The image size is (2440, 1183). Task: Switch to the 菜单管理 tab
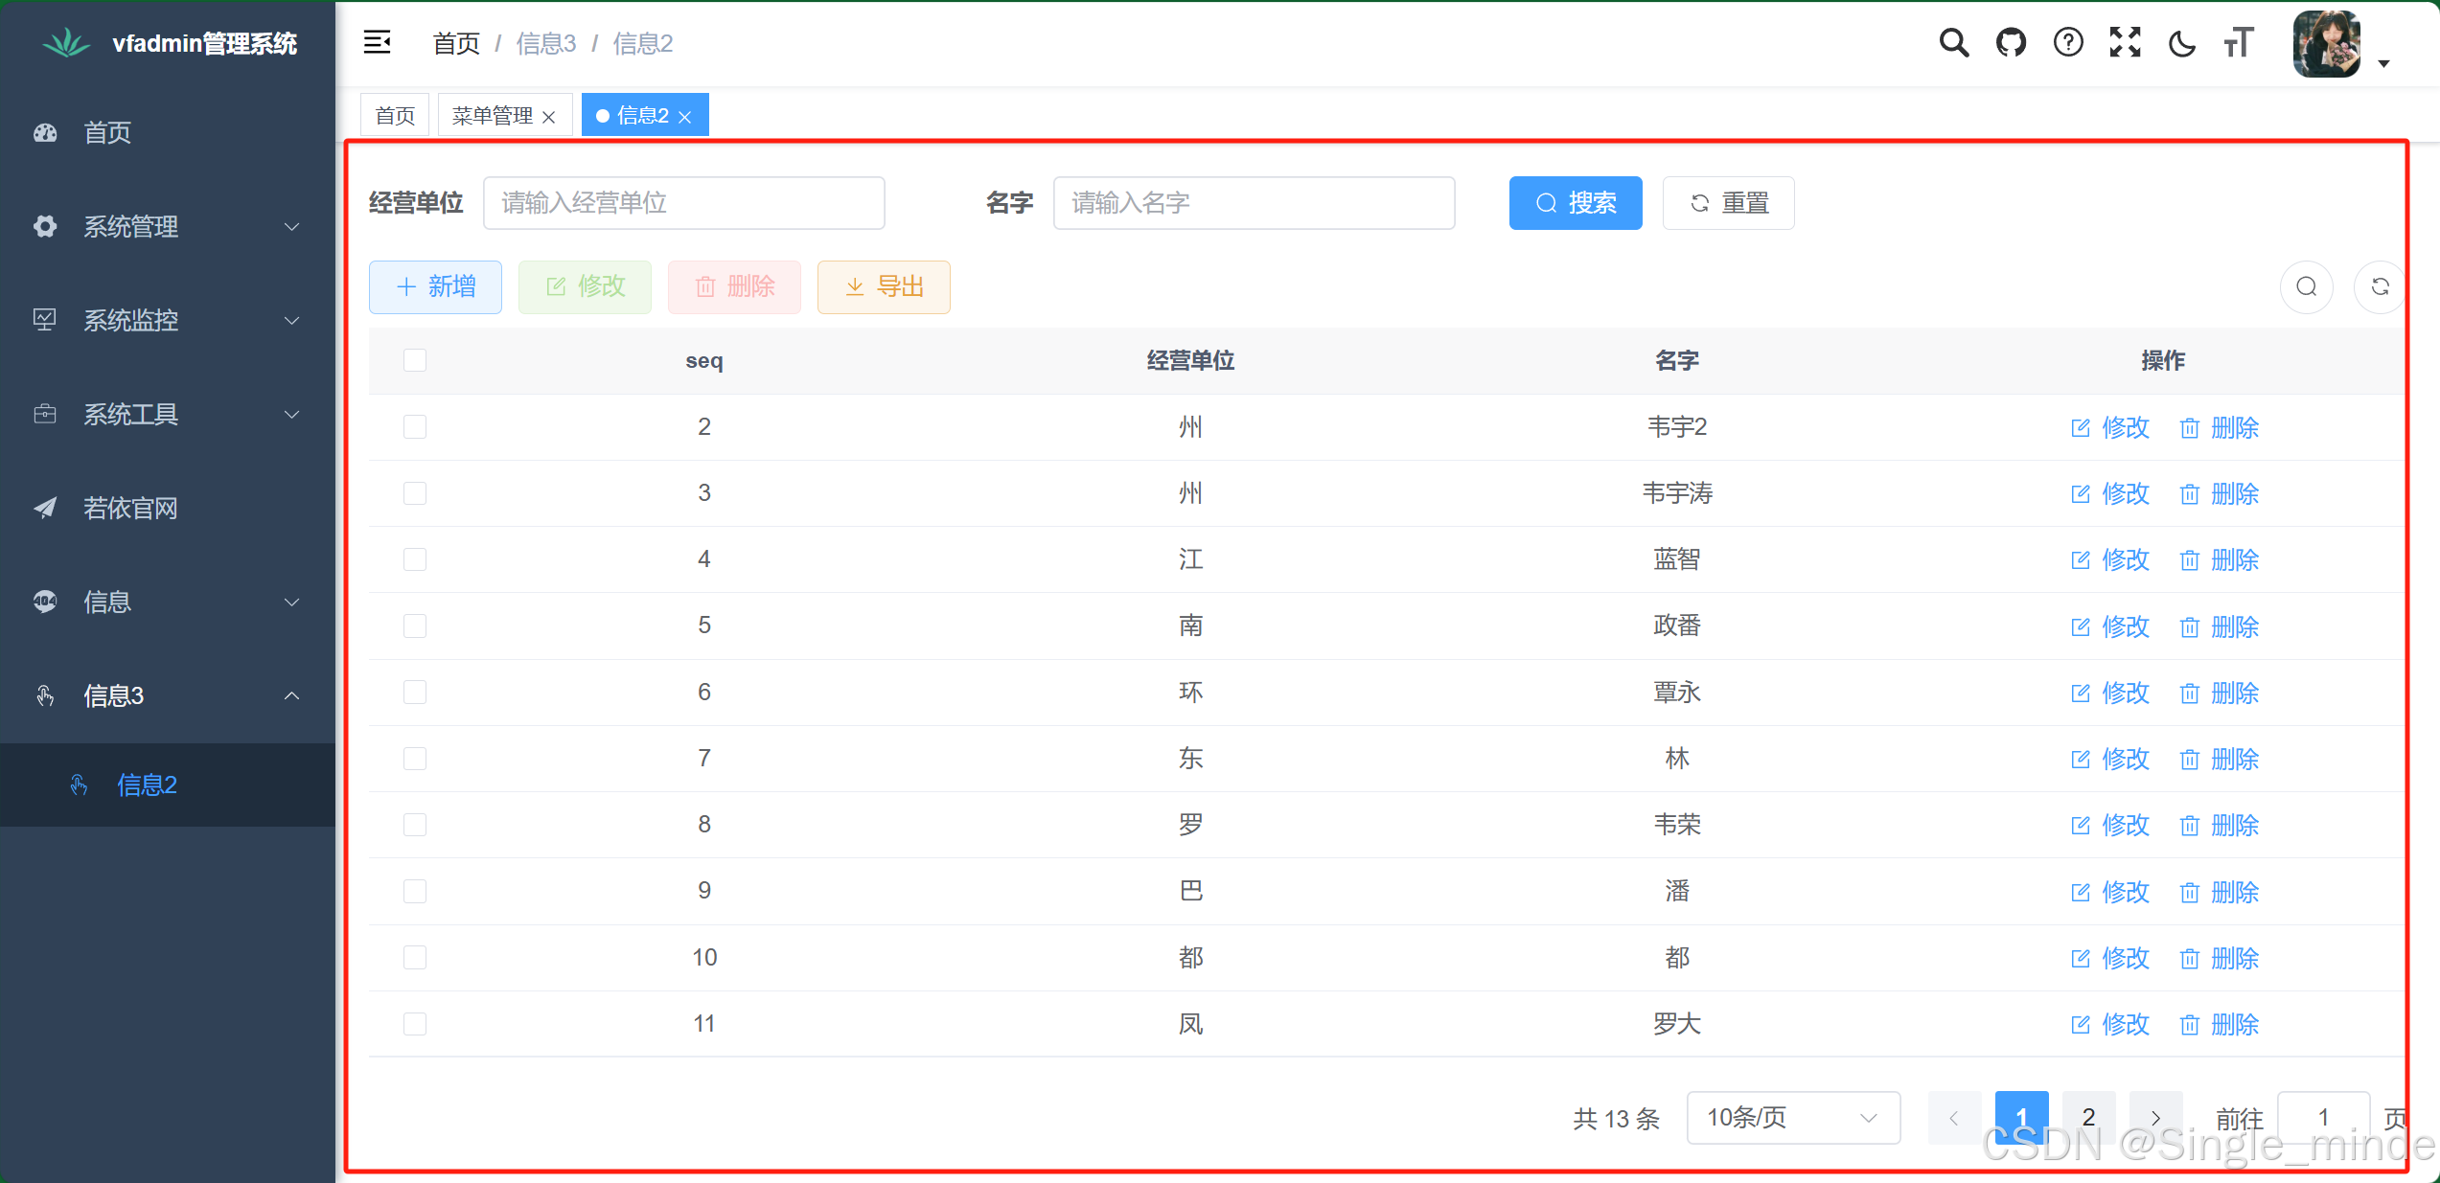point(493,116)
